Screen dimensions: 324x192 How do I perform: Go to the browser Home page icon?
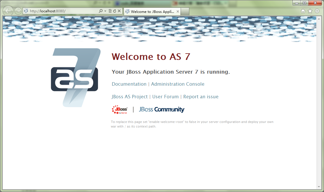(303, 11)
